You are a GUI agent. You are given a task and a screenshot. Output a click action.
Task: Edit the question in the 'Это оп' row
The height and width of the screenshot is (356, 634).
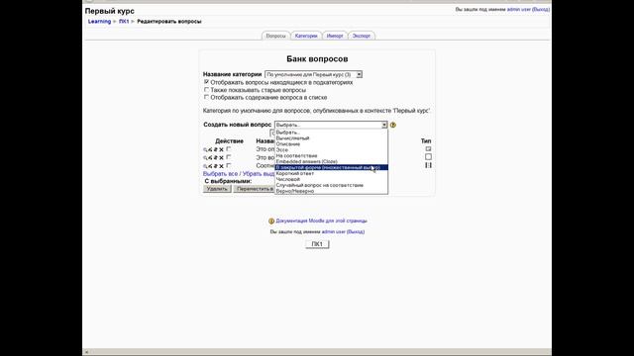[x=210, y=149]
